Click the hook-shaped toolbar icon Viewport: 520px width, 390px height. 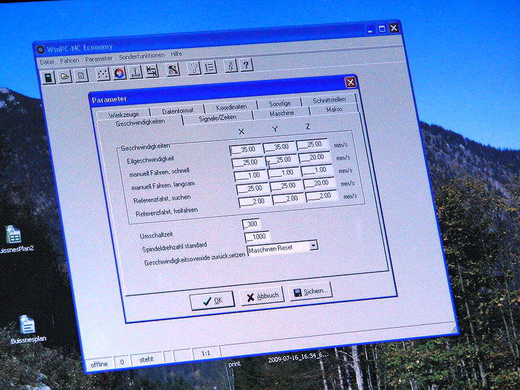point(194,68)
